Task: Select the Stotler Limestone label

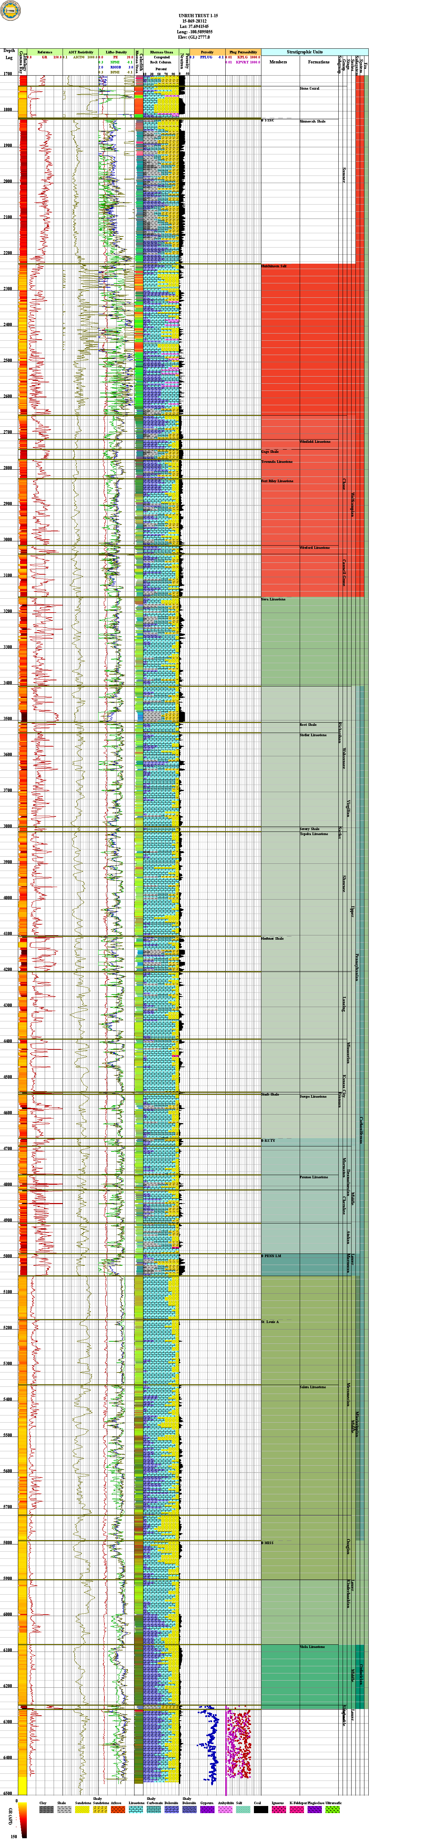Action: pyautogui.click(x=313, y=735)
